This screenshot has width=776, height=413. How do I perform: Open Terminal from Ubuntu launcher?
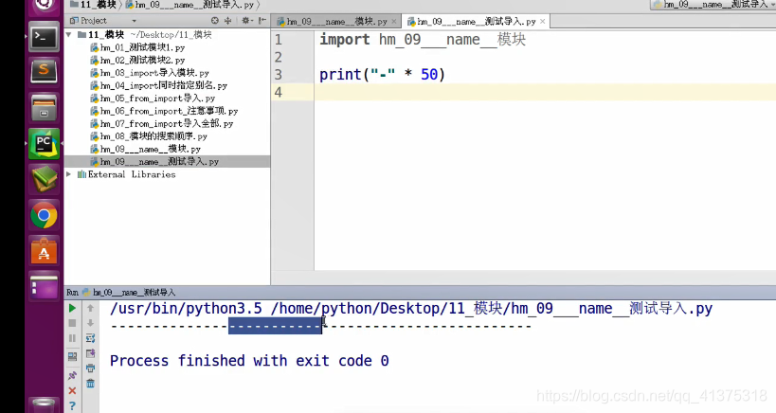[x=44, y=37]
